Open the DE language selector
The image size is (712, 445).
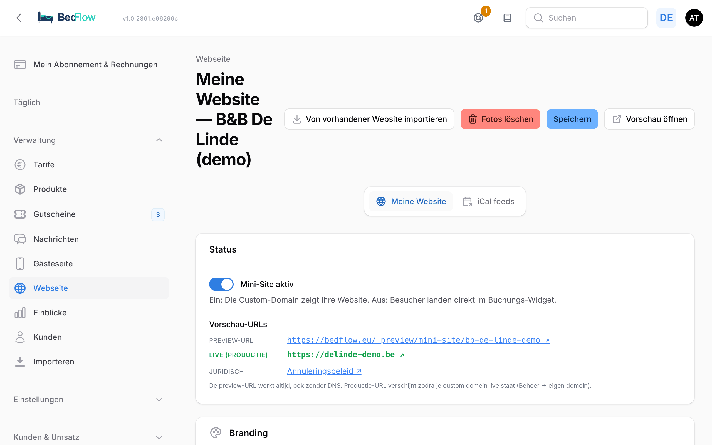(x=666, y=18)
